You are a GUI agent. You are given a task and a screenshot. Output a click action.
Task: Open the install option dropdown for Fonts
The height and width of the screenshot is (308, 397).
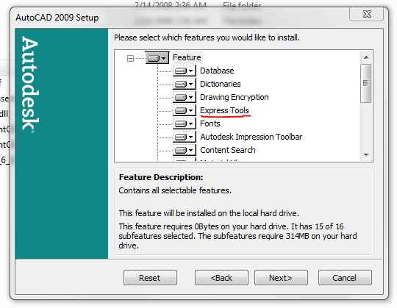click(185, 123)
